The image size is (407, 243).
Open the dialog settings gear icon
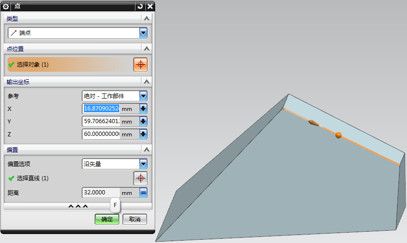[x=6, y=6]
